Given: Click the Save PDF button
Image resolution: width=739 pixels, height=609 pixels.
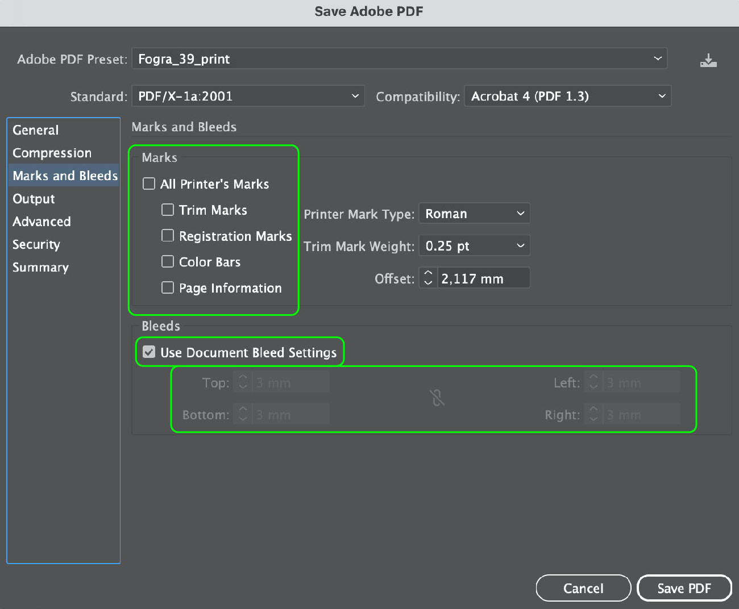Looking at the screenshot, I should (684, 588).
